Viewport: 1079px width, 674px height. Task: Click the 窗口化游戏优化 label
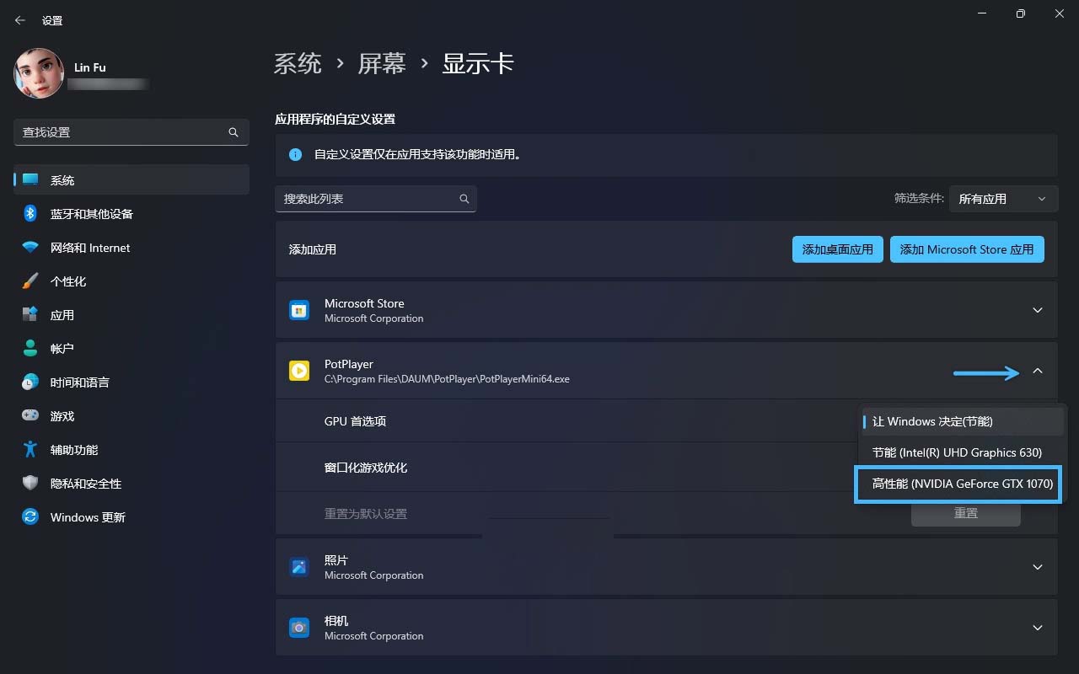(x=366, y=468)
